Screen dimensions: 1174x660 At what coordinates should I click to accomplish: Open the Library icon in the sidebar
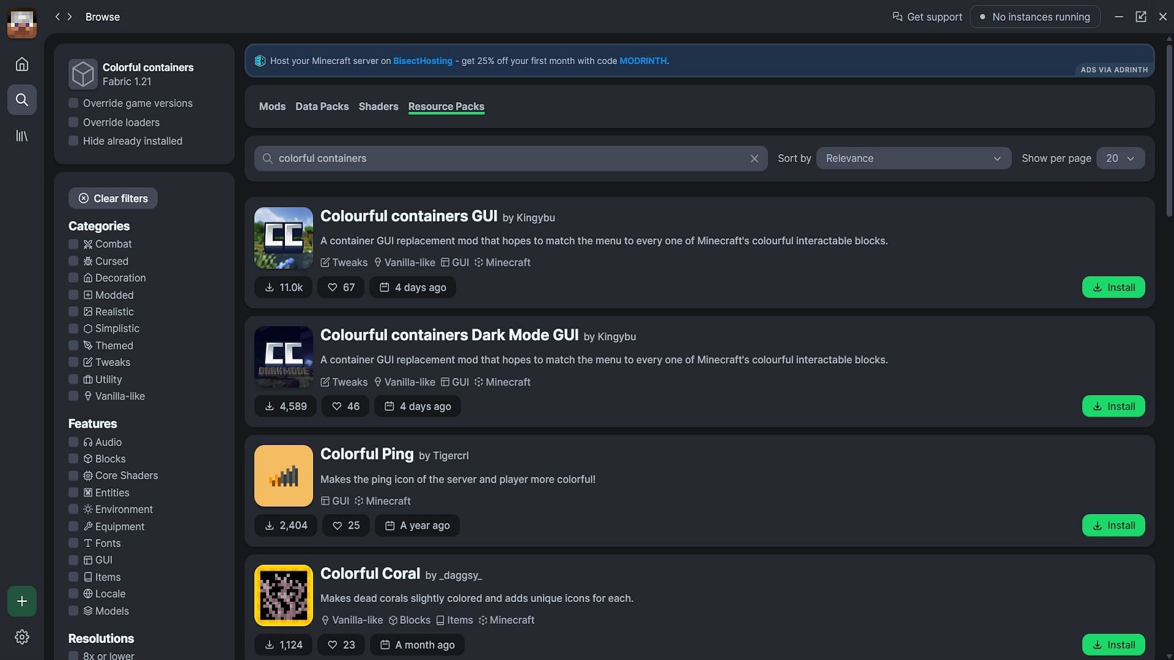(22, 136)
